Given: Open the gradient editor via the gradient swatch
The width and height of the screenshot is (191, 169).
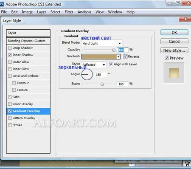Looking at the screenshot, I should point(99,57).
